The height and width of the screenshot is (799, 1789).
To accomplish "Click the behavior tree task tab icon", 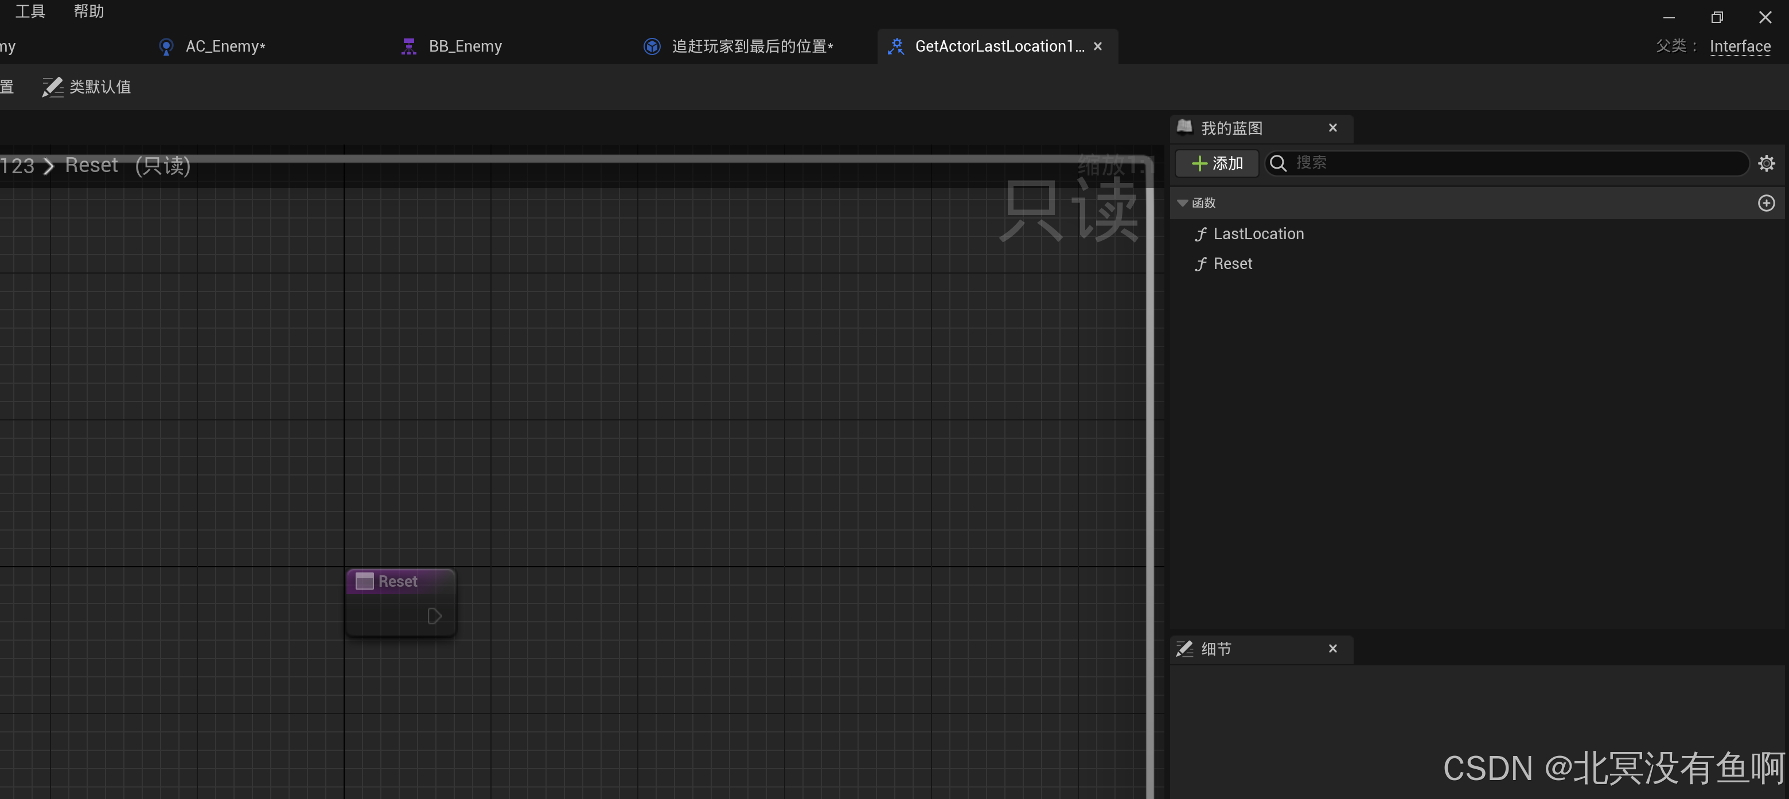I will (x=652, y=46).
